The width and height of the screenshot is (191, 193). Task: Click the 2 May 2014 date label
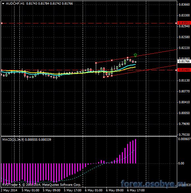pos(9,190)
